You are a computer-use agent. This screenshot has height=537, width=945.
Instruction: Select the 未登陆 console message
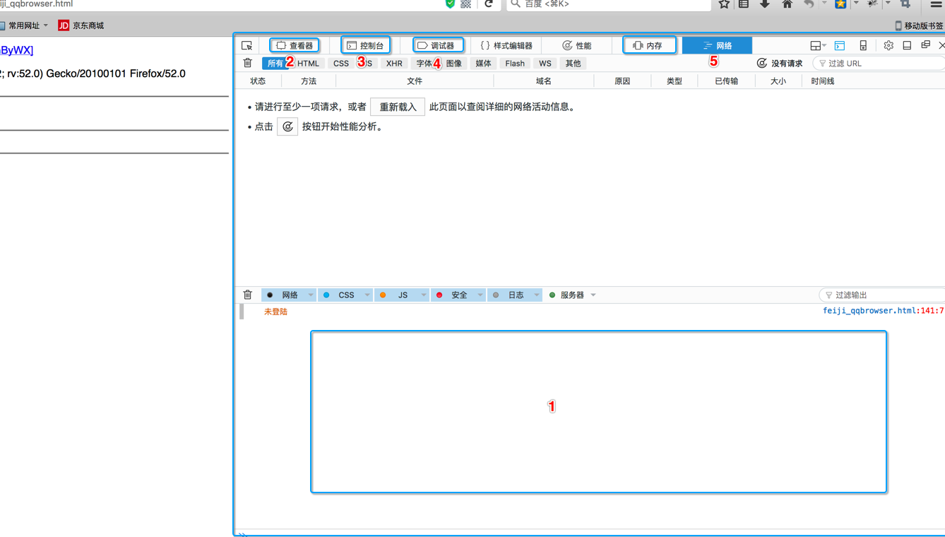(x=275, y=312)
